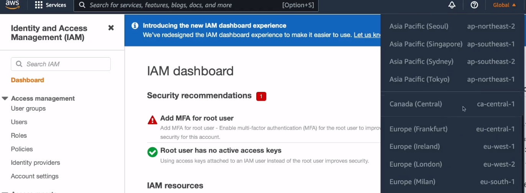
Task: Open Roles in the sidebar
Action: point(19,135)
